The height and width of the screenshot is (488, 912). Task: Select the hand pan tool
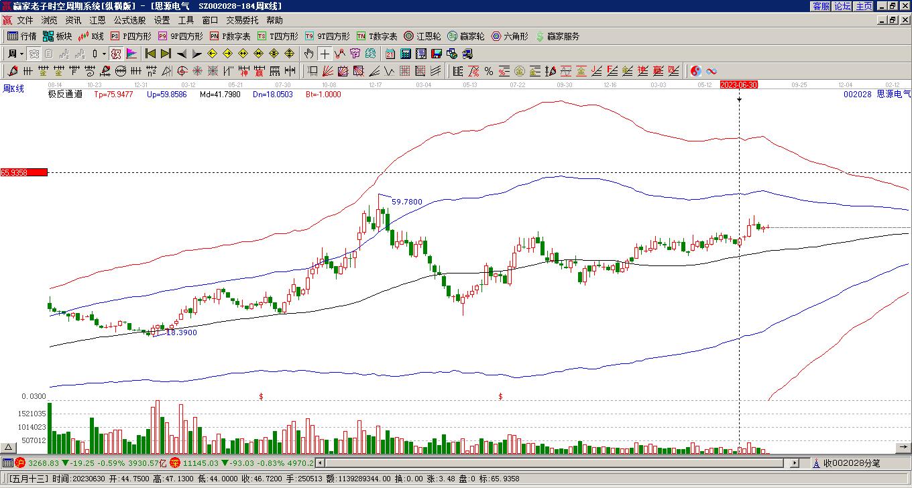point(308,54)
